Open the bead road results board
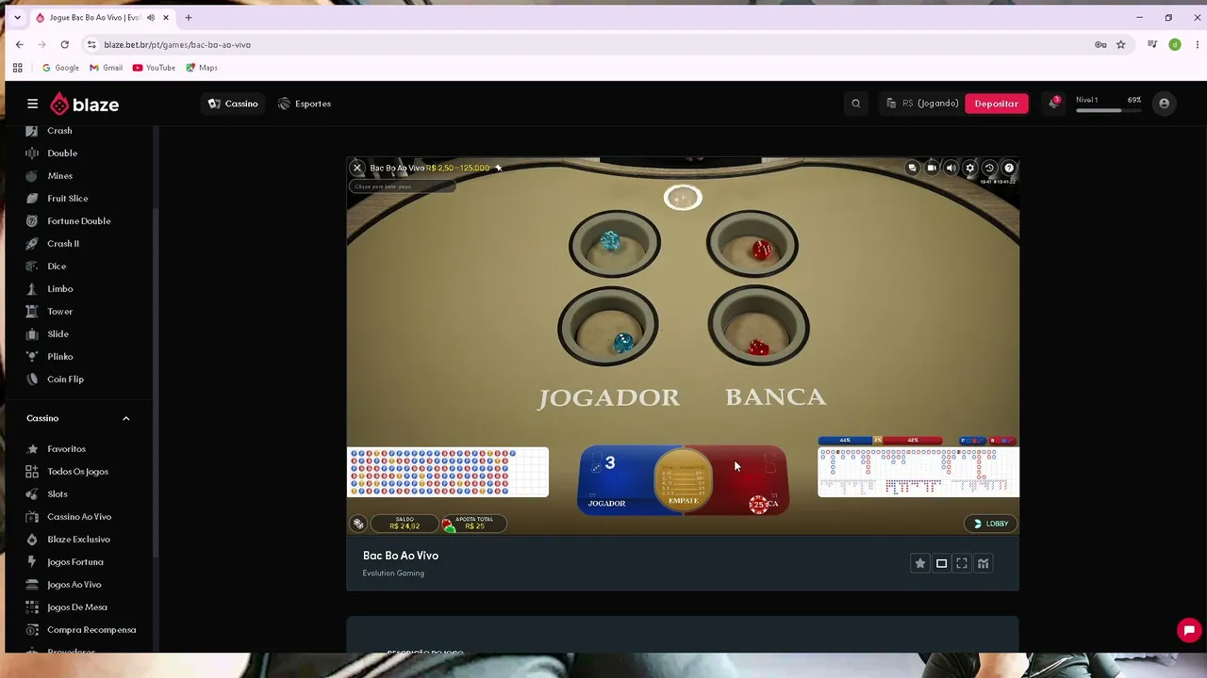Screen dimensions: 1207x678 click(448, 472)
